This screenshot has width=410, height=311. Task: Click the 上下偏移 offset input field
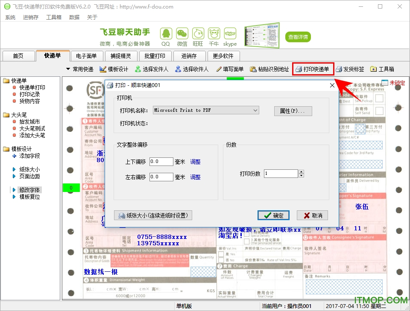click(161, 161)
